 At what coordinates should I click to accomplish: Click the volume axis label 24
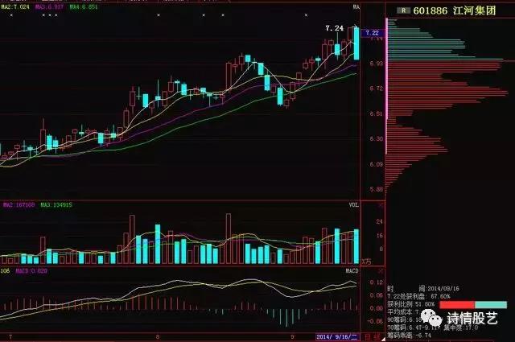[380, 221]
